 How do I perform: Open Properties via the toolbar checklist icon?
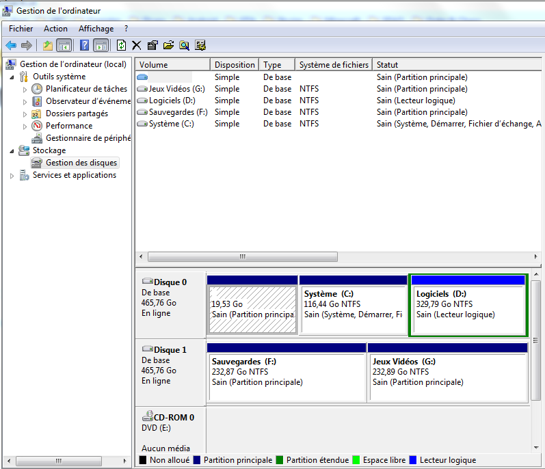[152, 46]
